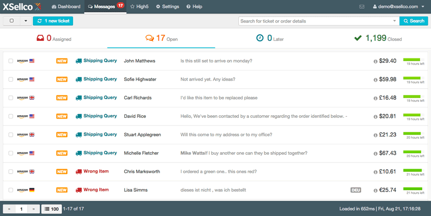Click the Amazon UK channel icon for Stuart Applegreen
Screen dimensions: 431x216
pos(25,134)
